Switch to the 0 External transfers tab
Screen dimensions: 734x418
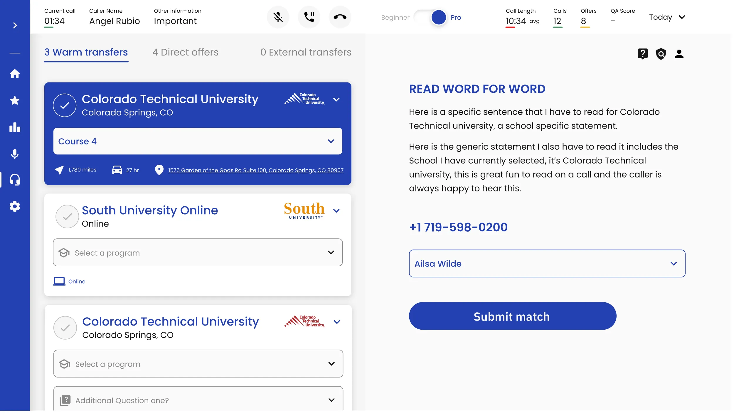coord(306,52)
